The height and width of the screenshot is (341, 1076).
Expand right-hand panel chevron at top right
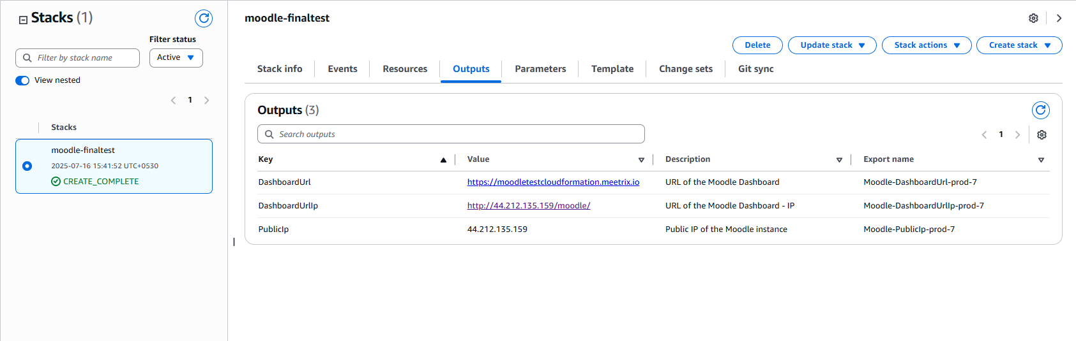click(x=1059, y=18)
